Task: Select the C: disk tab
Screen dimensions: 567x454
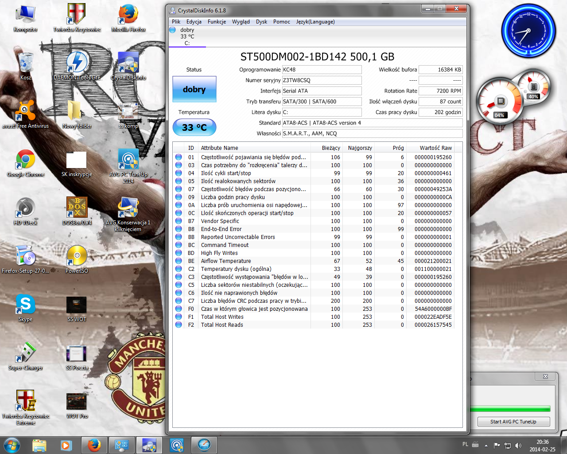Action: tap(187, 36)
